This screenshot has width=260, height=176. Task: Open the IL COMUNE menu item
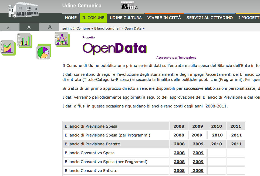(93, 18)
